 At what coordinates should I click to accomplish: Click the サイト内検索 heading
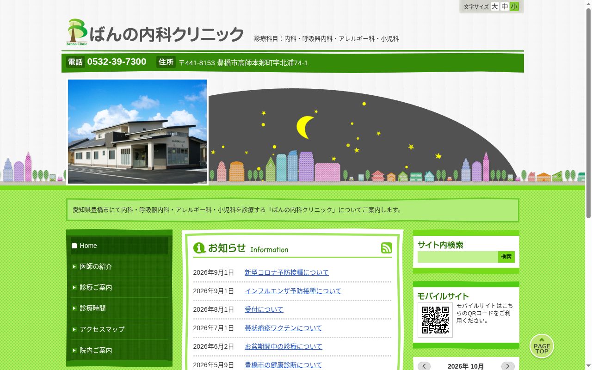[440, 245]
